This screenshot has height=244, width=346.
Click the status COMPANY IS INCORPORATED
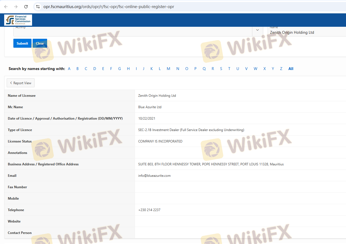click(x=160, y=141)
